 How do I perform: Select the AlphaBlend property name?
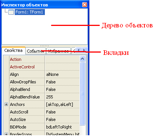coord(20,89)
